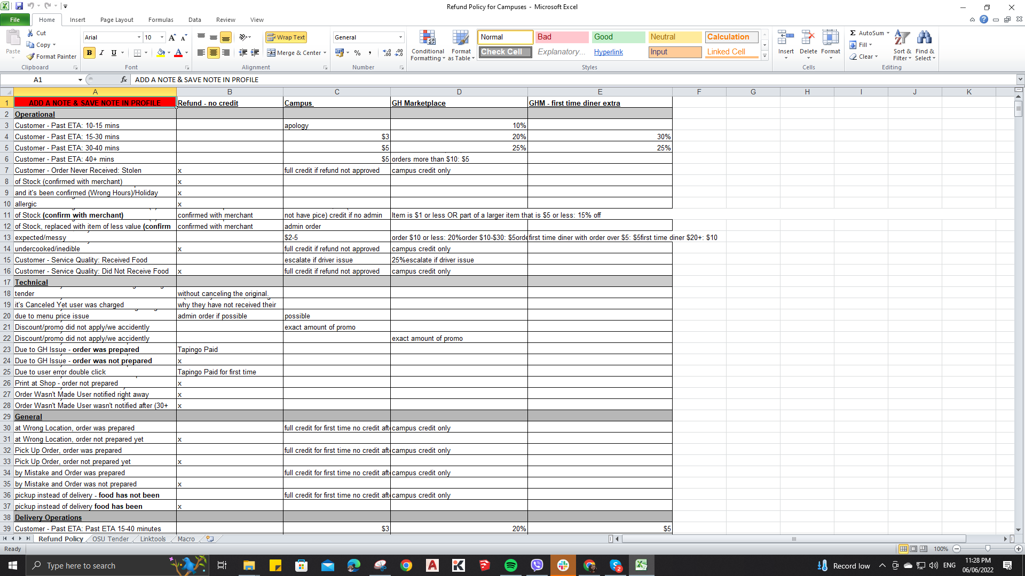Image resolution: width=1025 pixels, height=576 pixels.
Task: Toggle Bold formatting
Action: pyautogui.click(x=89, y=53)
